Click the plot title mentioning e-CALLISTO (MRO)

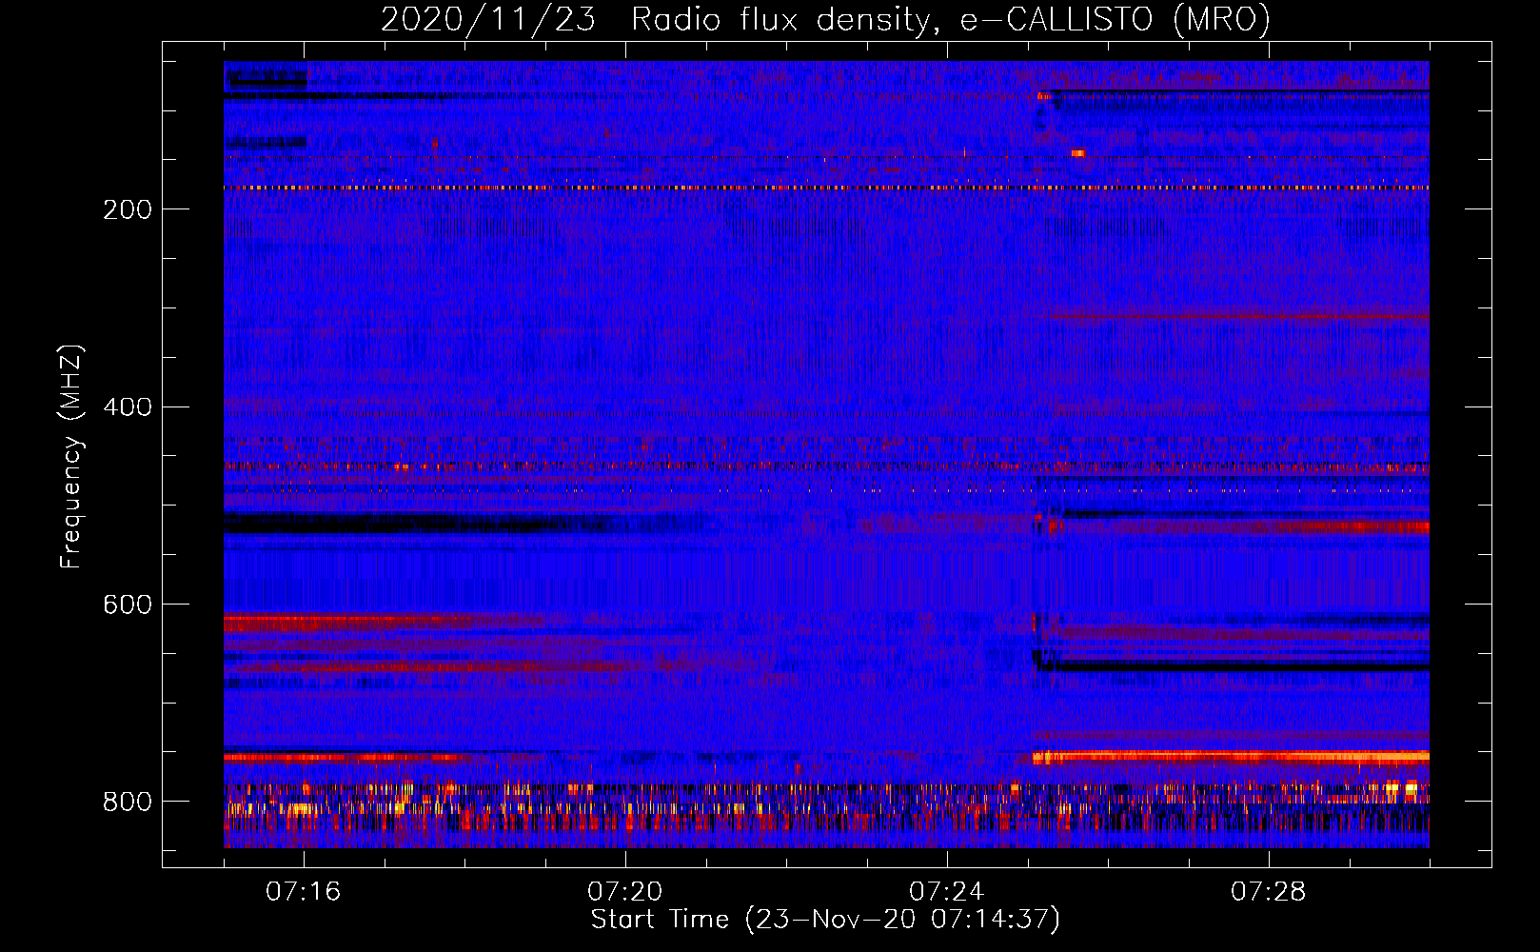point(825,20)
